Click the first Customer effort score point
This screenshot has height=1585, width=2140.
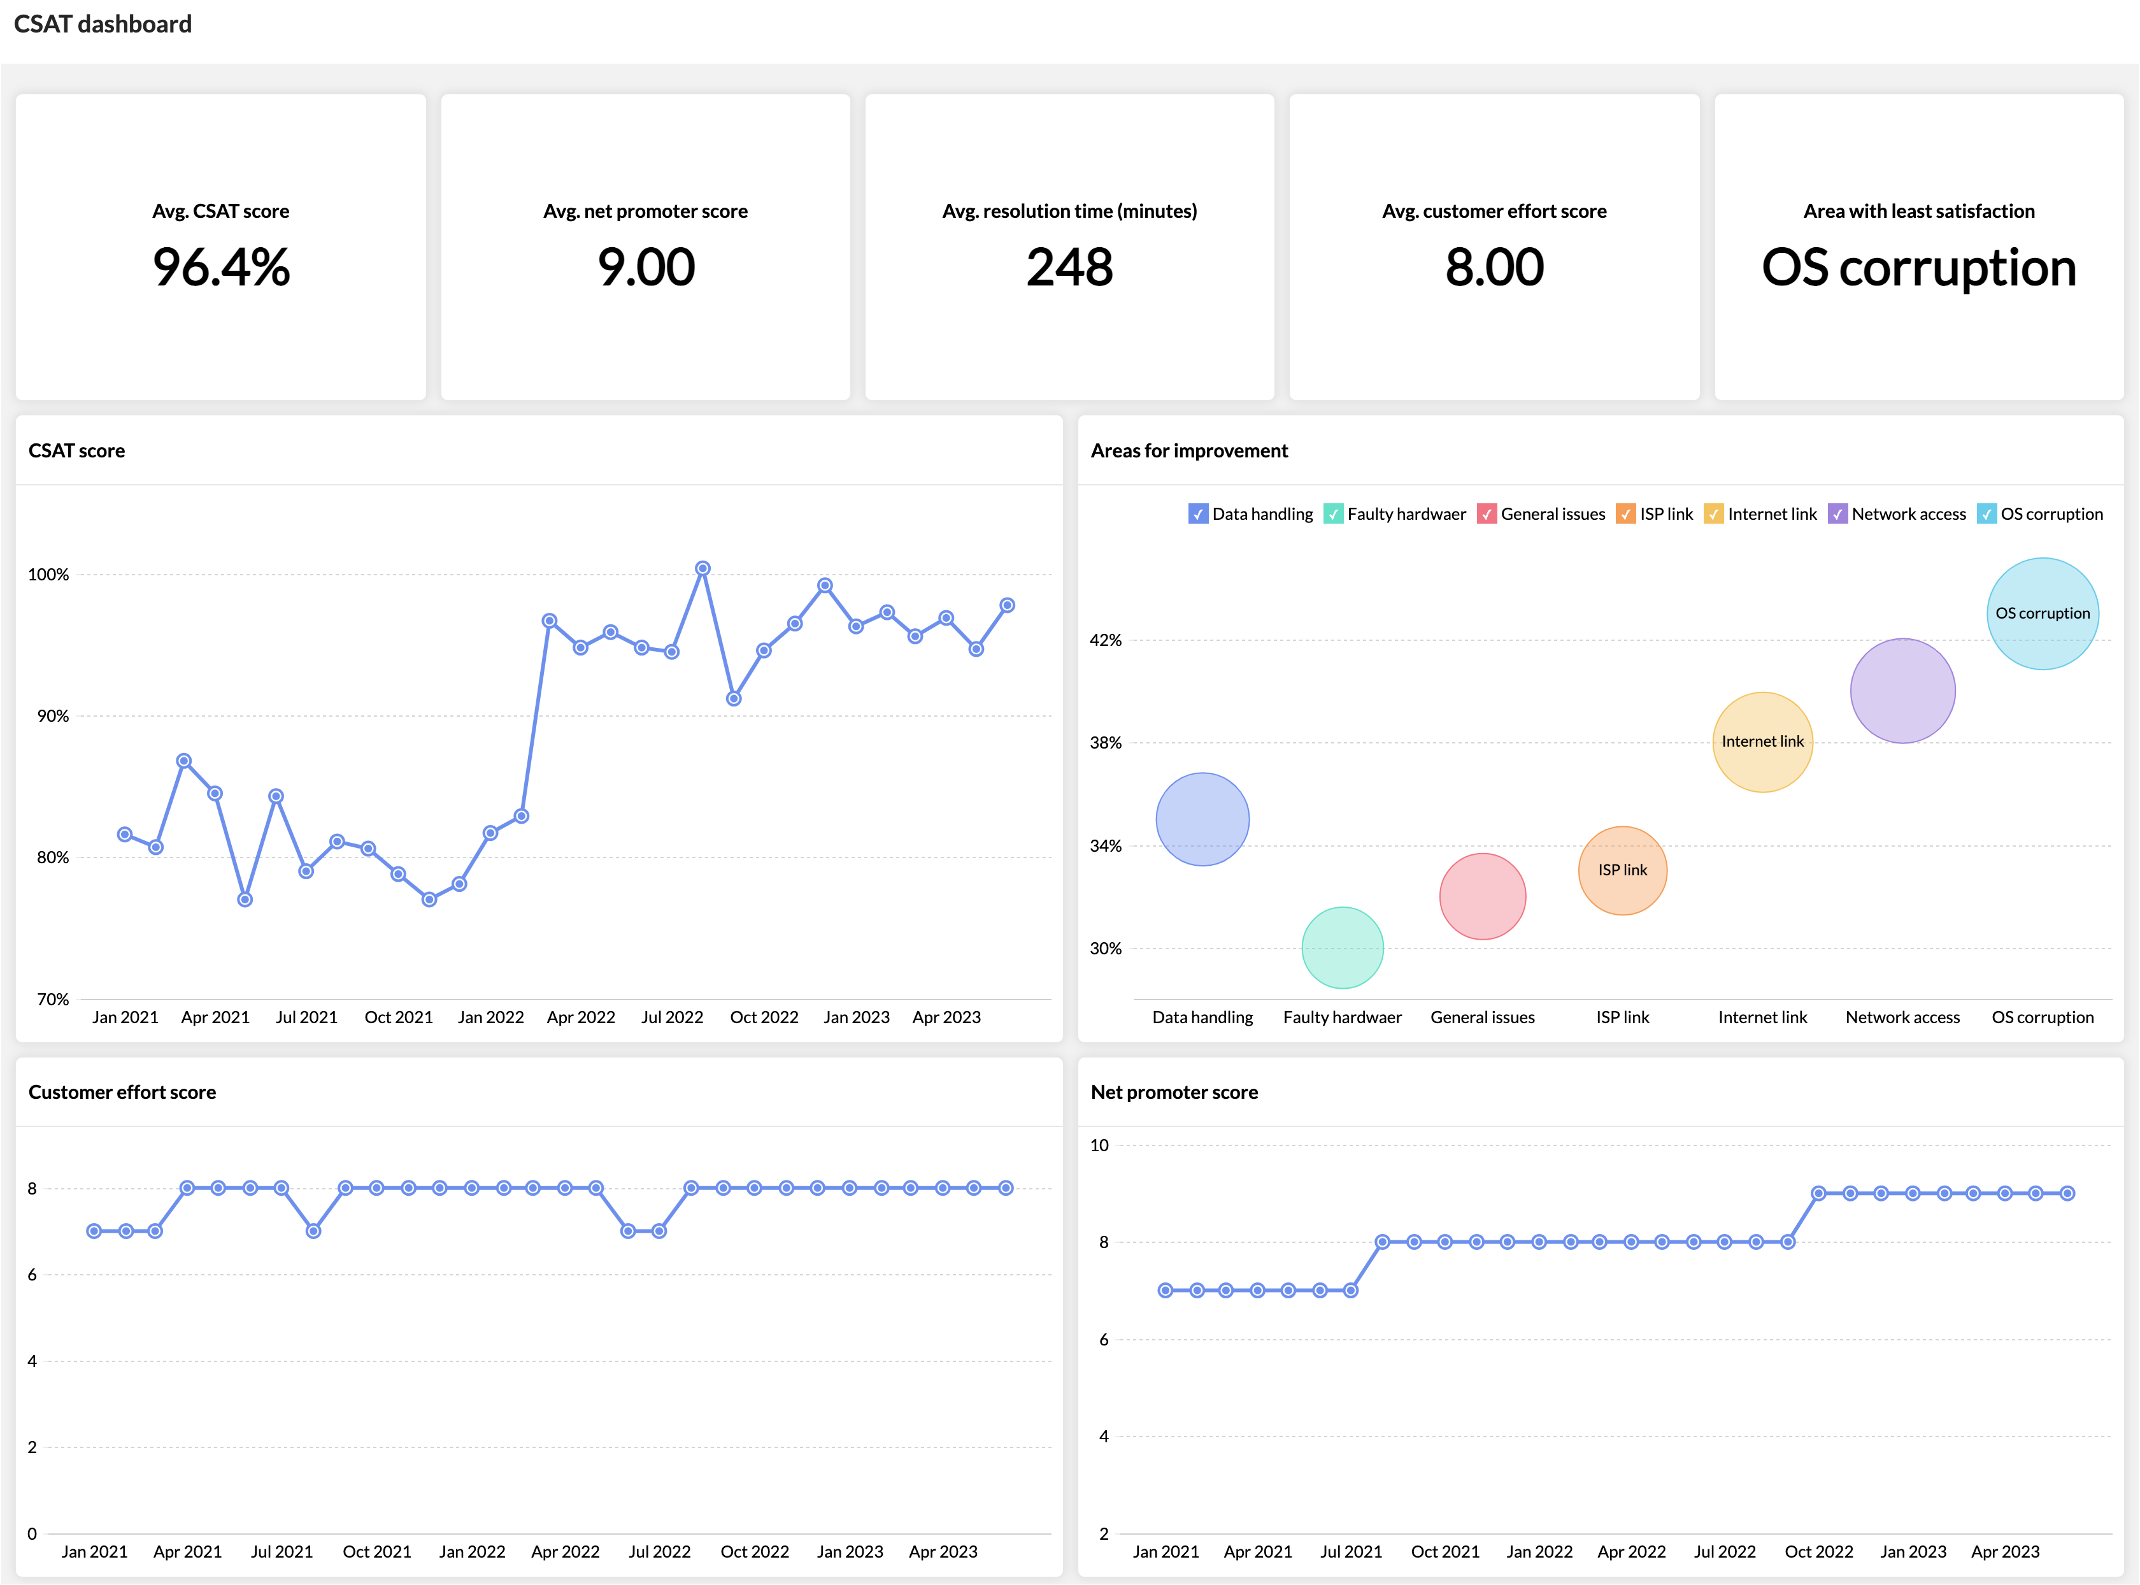94,1231
